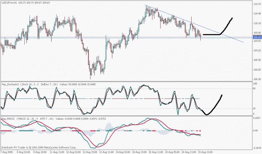Click the 15 Aug 11:00 time label
This screenshot has height=154, width=262.
(x=156, y=152)
